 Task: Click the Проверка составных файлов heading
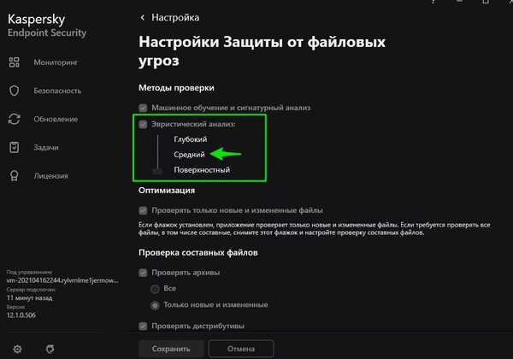click(x=198, y=252)
